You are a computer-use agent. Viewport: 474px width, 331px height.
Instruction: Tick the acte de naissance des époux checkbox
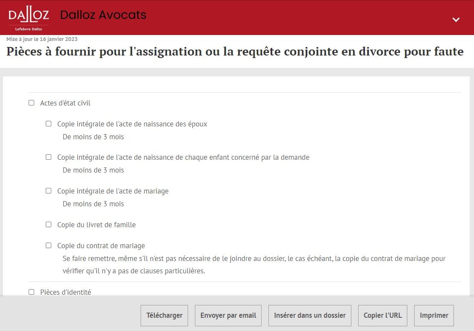[x=49, y=124]
